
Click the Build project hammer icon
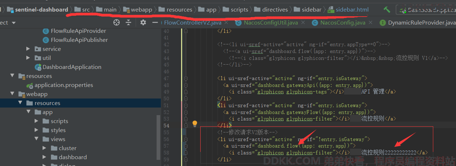click(387, 10)
